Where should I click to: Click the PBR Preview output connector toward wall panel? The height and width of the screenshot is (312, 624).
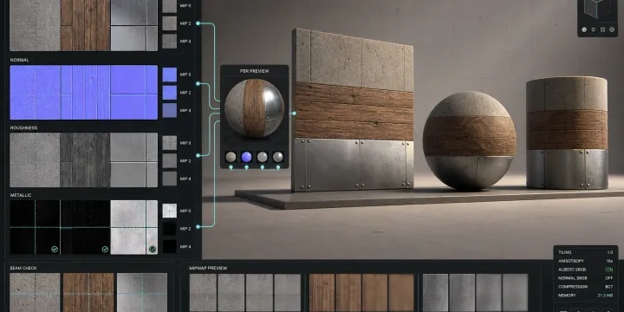click(294, 114)
